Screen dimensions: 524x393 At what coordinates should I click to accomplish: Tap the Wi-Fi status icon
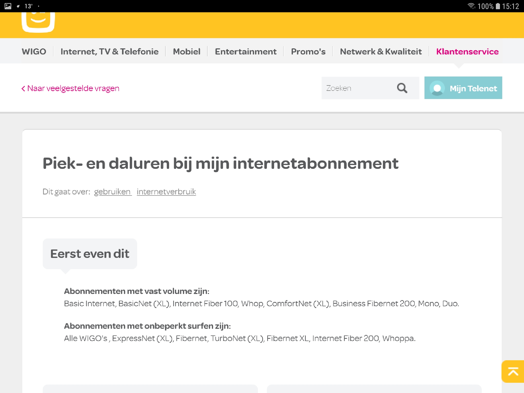(x=471, y=6)
